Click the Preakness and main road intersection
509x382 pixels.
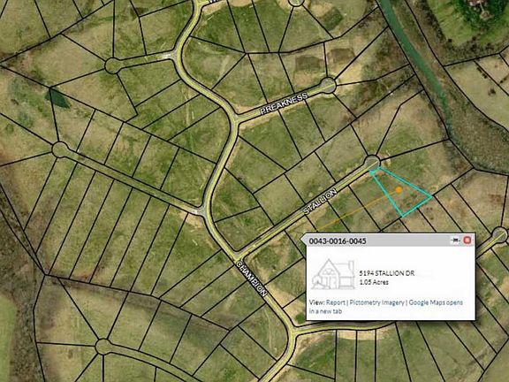(x=236, y=118)
